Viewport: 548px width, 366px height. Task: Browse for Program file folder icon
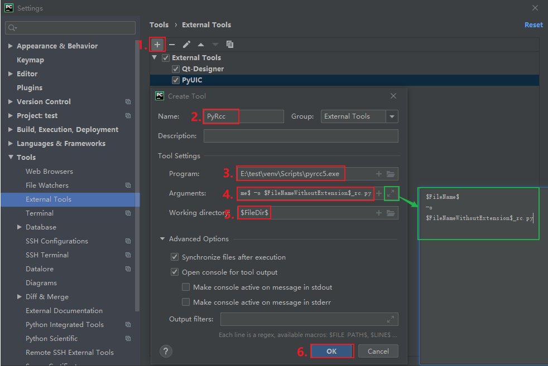(x=391, y=174)
